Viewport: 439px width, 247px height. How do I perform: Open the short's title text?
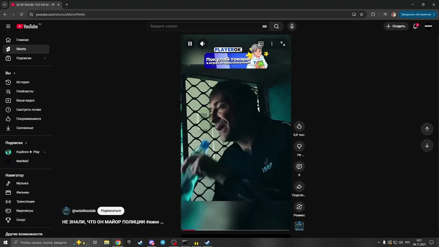tap(113, 222)
